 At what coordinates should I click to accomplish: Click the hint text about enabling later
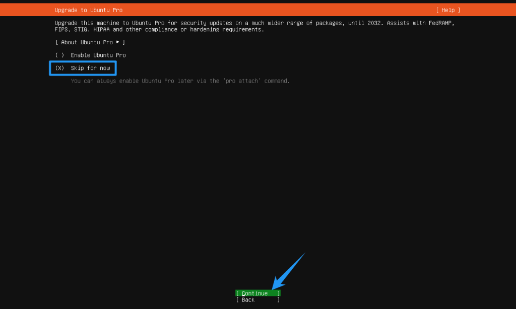point(151,81)
